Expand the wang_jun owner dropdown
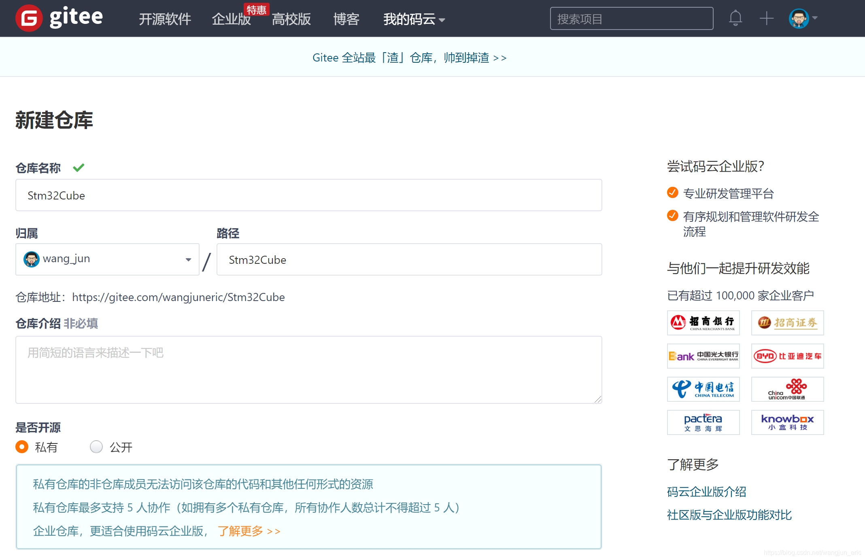This screenshot has height=560, width=865. (107, 259)
